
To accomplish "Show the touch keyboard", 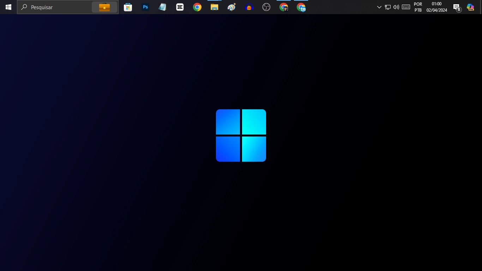I will [405, 7].
